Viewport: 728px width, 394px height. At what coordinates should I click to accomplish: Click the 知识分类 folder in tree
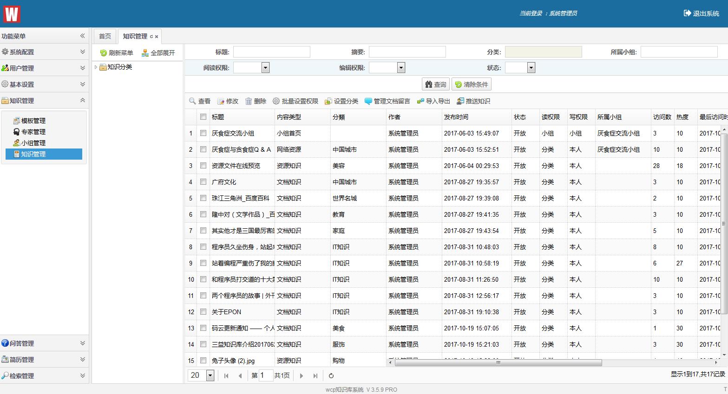pyautogui.click(x=116, y=67)
